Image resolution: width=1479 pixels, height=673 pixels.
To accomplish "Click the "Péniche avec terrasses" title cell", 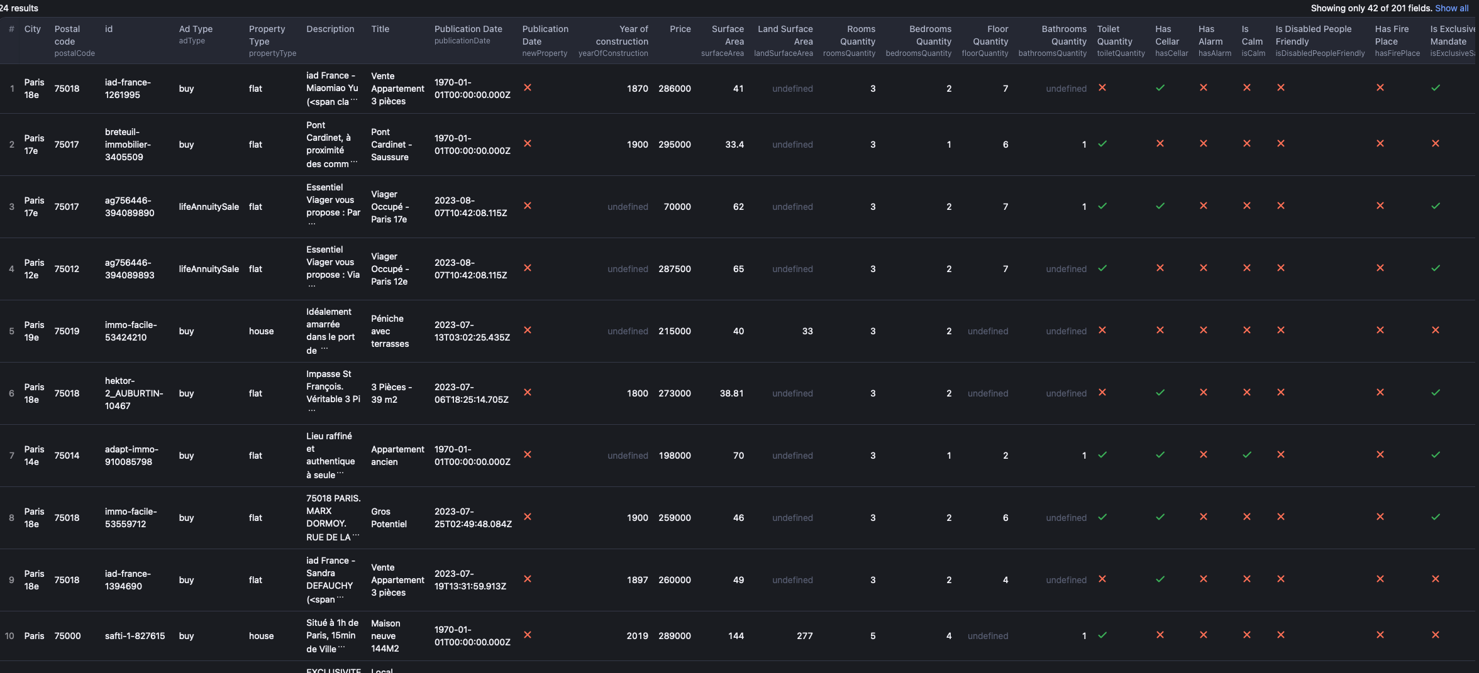I will click(x=389, y=331).
